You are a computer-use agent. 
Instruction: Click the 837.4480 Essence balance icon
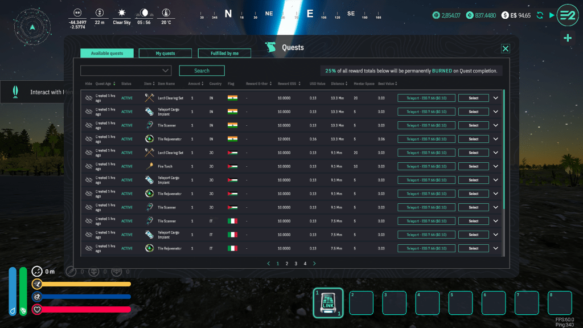point(470,15)
